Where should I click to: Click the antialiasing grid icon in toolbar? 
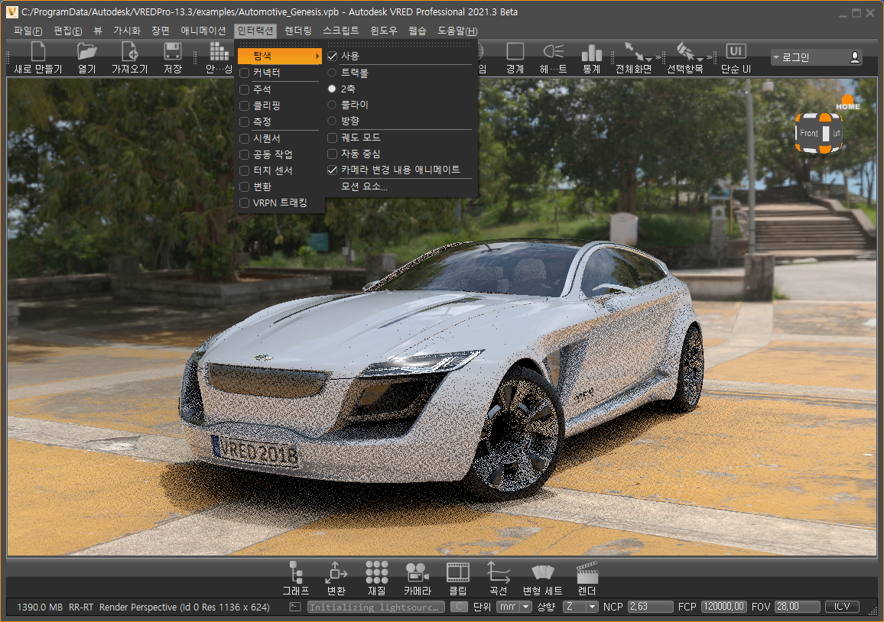coord(219,52)
